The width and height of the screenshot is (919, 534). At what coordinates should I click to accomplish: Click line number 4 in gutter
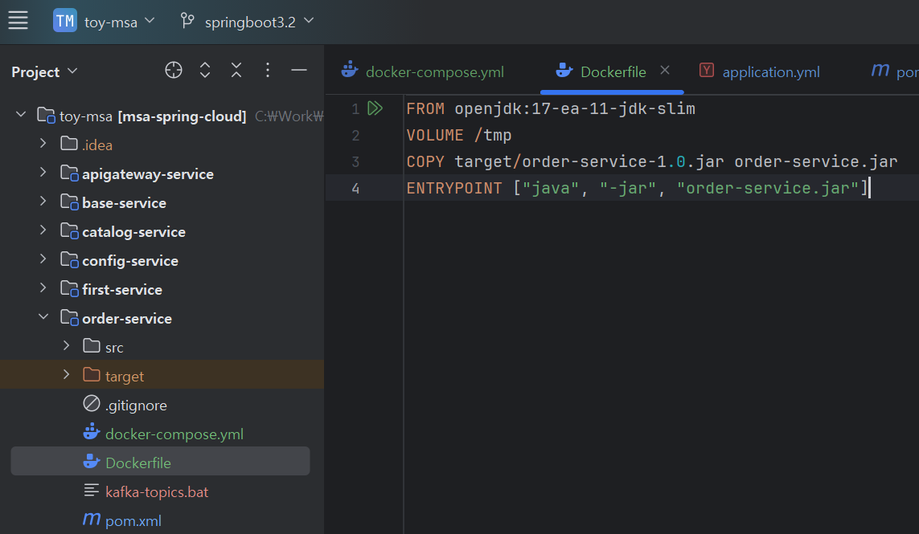[x=355, y=188]
